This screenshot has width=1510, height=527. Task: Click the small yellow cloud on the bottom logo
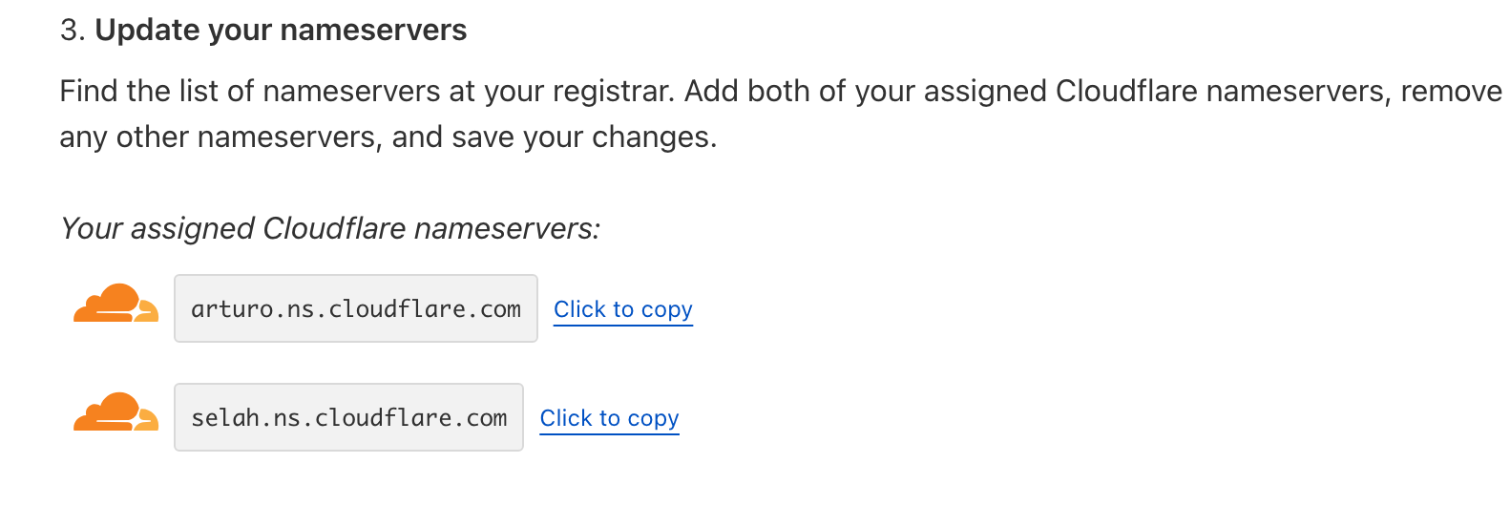point(146,420)
